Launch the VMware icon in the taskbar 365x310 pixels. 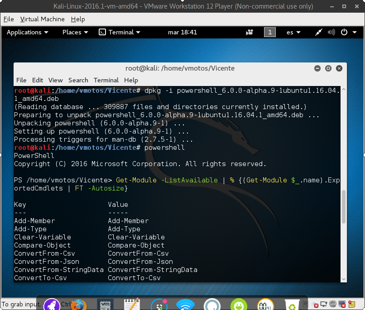[105, 304]
